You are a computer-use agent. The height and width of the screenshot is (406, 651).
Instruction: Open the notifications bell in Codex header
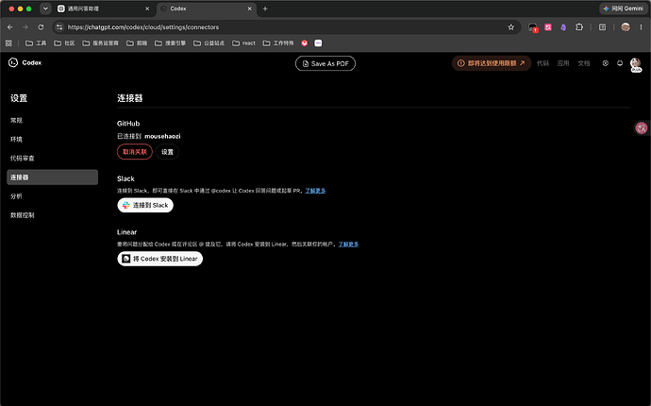(x=620, y=63)
